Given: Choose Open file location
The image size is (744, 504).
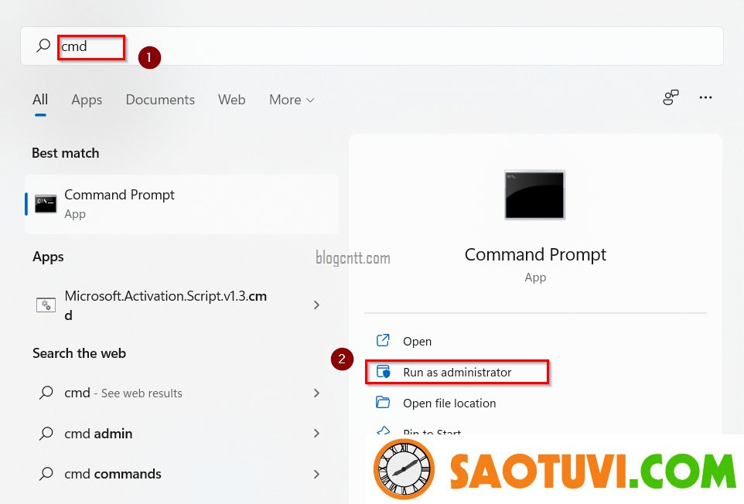Looking at the screenshot, I should pos(449,403).
